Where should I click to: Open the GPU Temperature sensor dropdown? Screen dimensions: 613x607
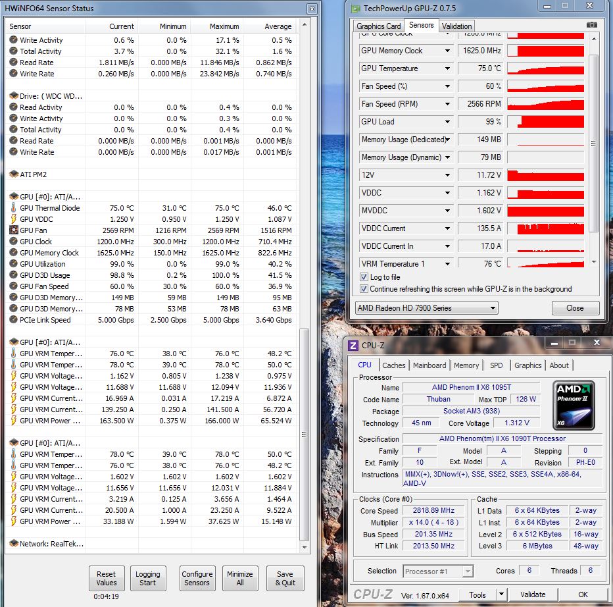[447, 68]
